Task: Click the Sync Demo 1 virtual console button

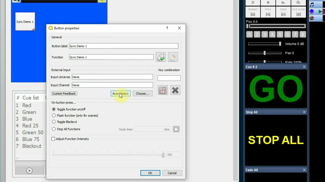Action: click(x=25, y=21)
